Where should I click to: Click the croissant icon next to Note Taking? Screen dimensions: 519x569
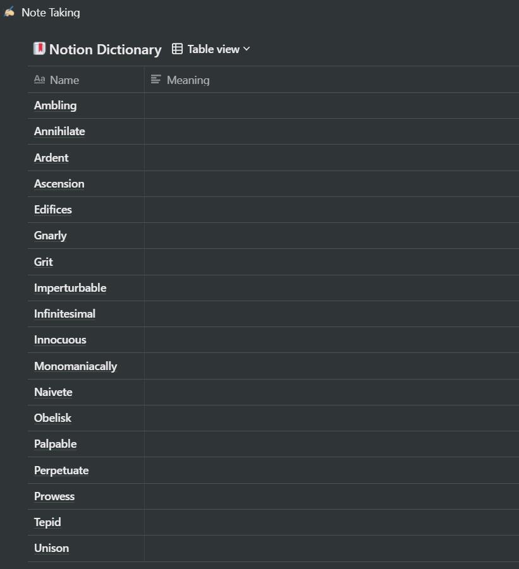tap(9, 12)
